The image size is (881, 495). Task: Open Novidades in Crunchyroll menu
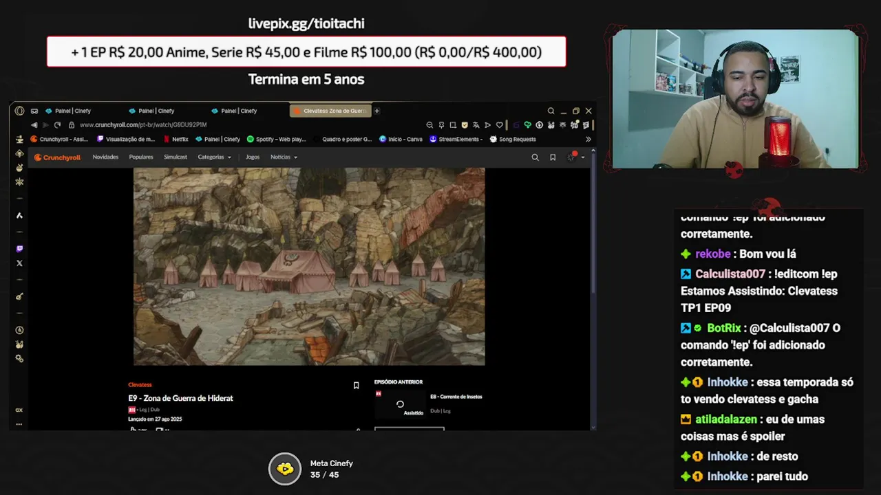pos(105,157)
